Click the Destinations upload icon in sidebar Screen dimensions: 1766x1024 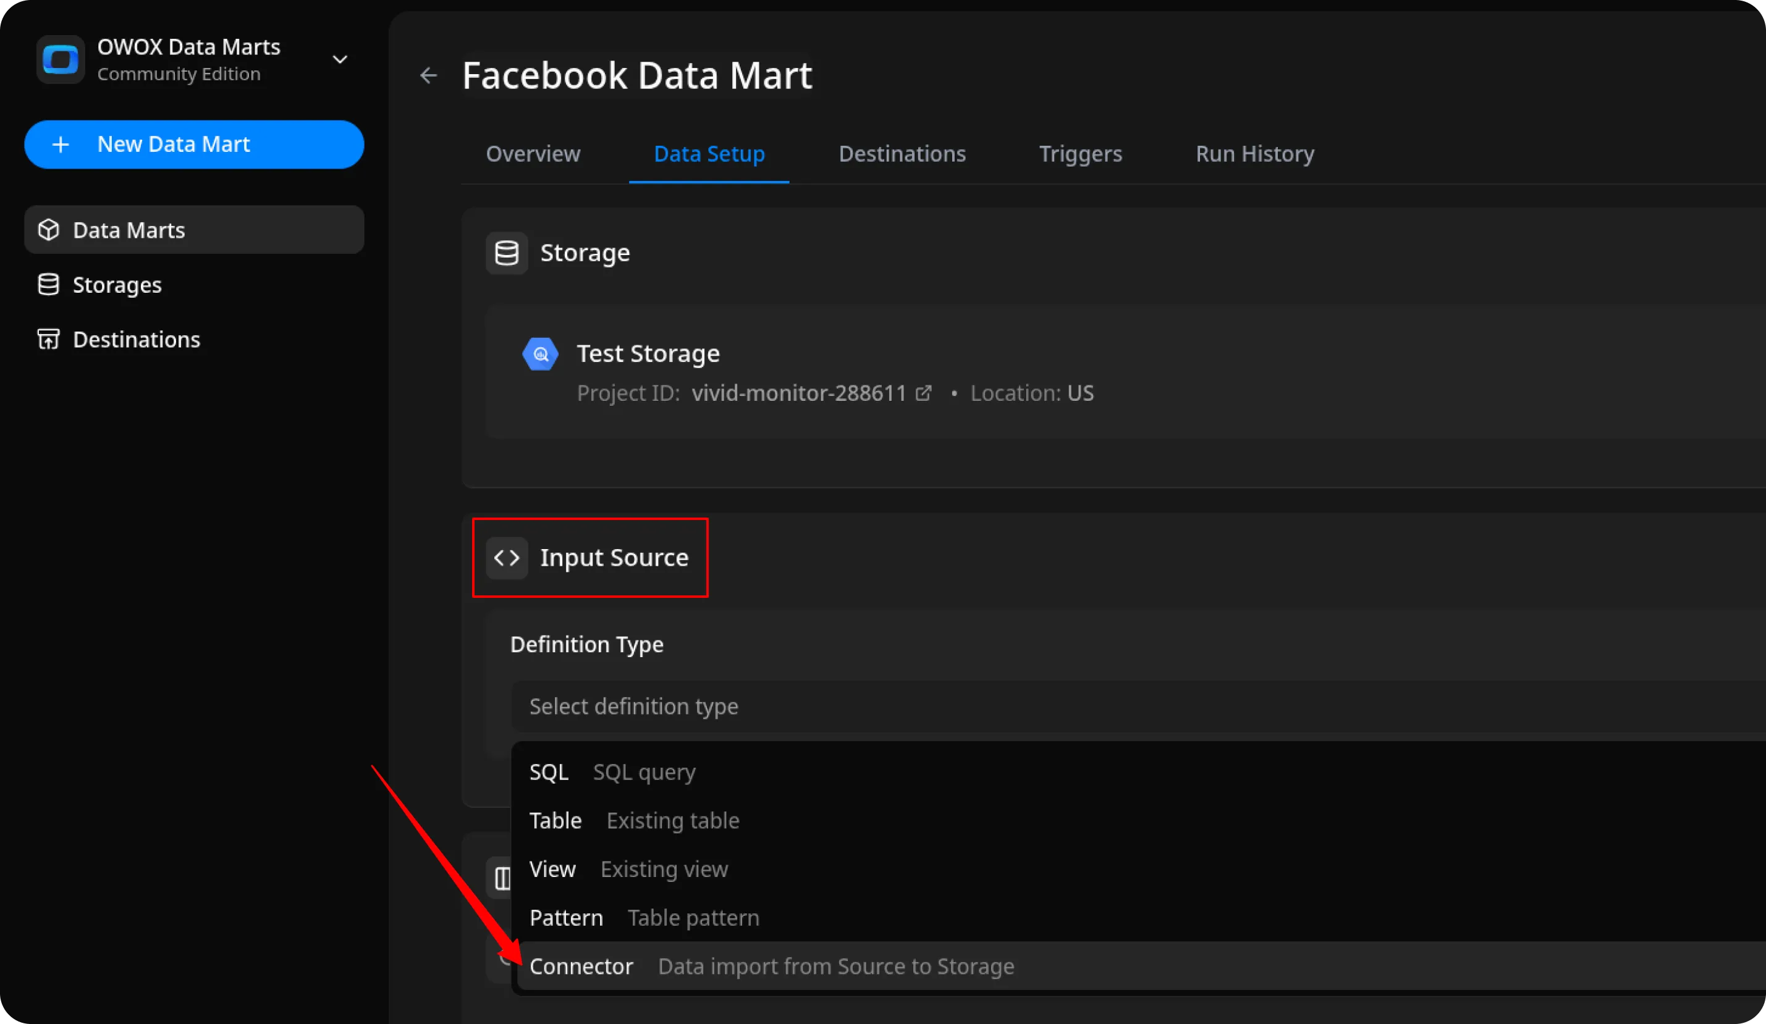tap(48, 339)
